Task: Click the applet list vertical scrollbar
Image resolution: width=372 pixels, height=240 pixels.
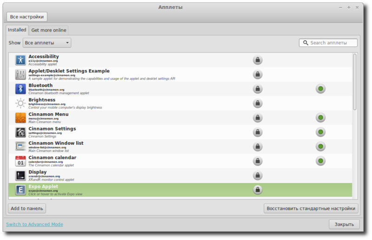Action: click(355, 82)
